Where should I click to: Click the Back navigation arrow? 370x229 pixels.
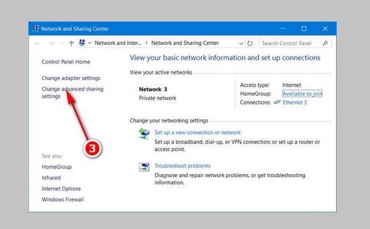(x=37, y=43)
